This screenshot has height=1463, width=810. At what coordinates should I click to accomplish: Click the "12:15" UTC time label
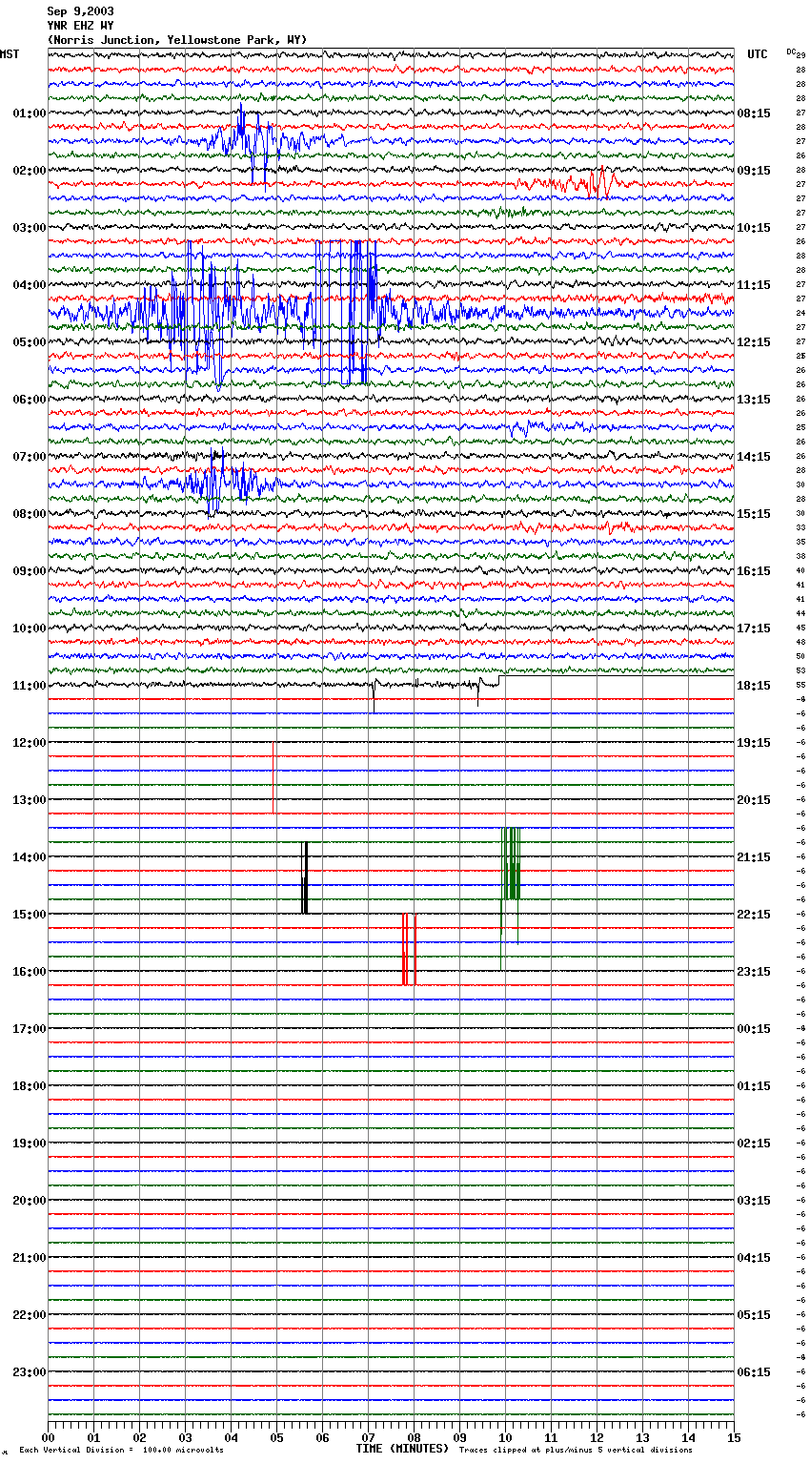click(x=754, y=342)
